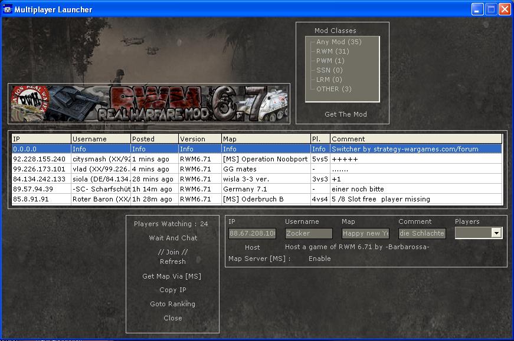Sort by Version column header
The height and width of the screenshot is (341, 514).
point(200,139)
